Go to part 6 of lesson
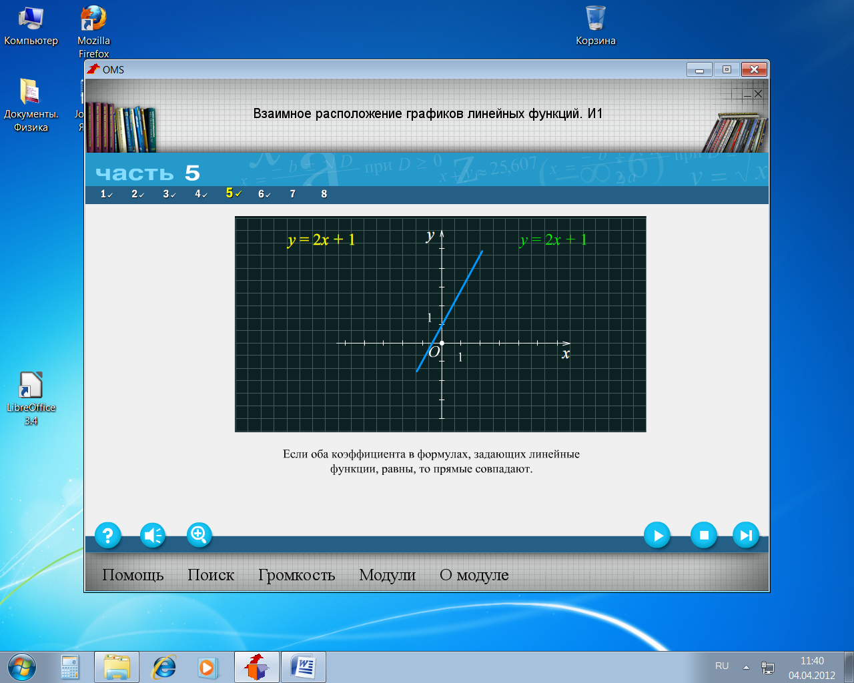The image size is (854, 683). [x=264, y=194]
